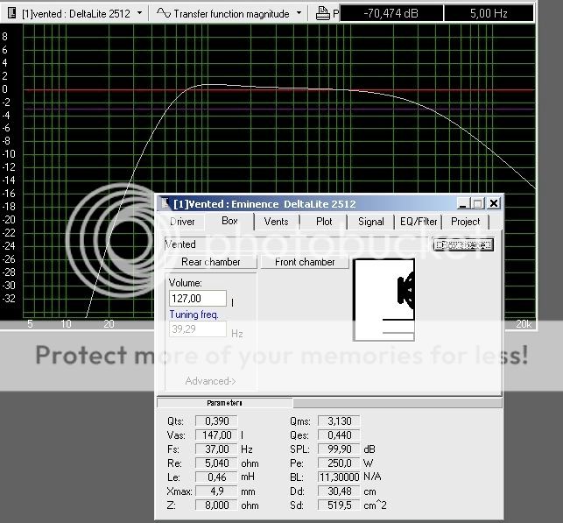Image resolution: width=563 pixels, height=523 pixels.
Task: Click the vented box diagram thumbnail
Action: click(x=384, y=300)
